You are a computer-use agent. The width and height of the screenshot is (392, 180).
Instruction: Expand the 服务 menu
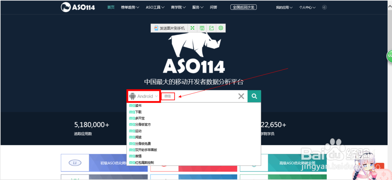198,7
